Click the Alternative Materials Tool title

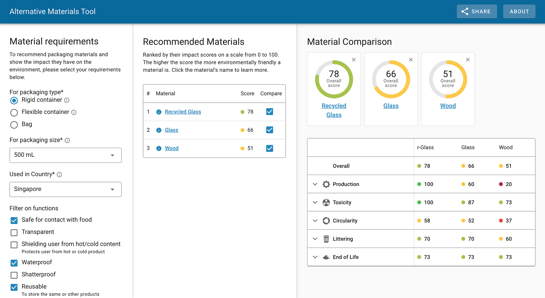pos(53,11)
